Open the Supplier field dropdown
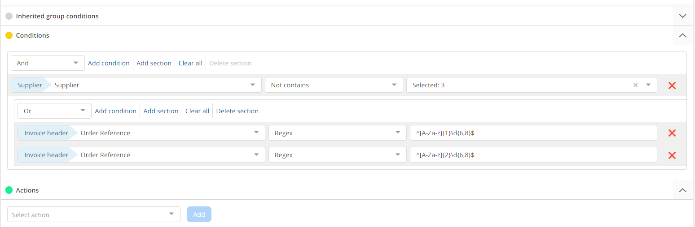Image resolution: width=695 pixels, height=227 pixels. (136, 85)
